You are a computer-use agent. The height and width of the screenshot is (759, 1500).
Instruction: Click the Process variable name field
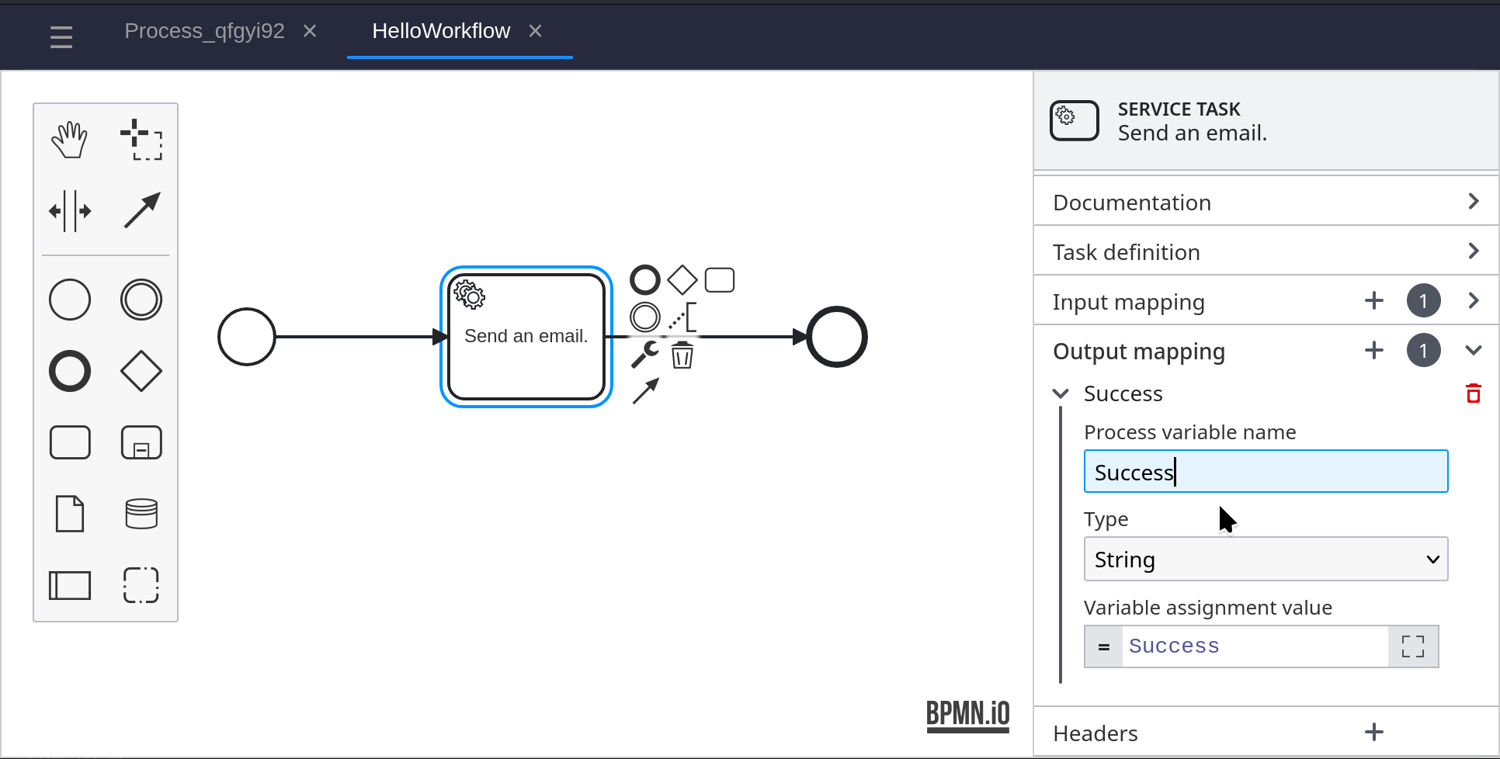click(1266, 472)
